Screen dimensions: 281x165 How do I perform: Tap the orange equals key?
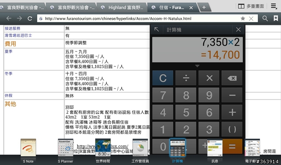coord(232,146)
